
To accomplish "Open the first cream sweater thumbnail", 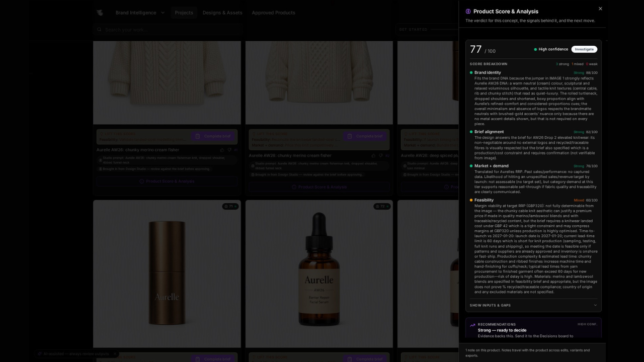I will point(167,83).
